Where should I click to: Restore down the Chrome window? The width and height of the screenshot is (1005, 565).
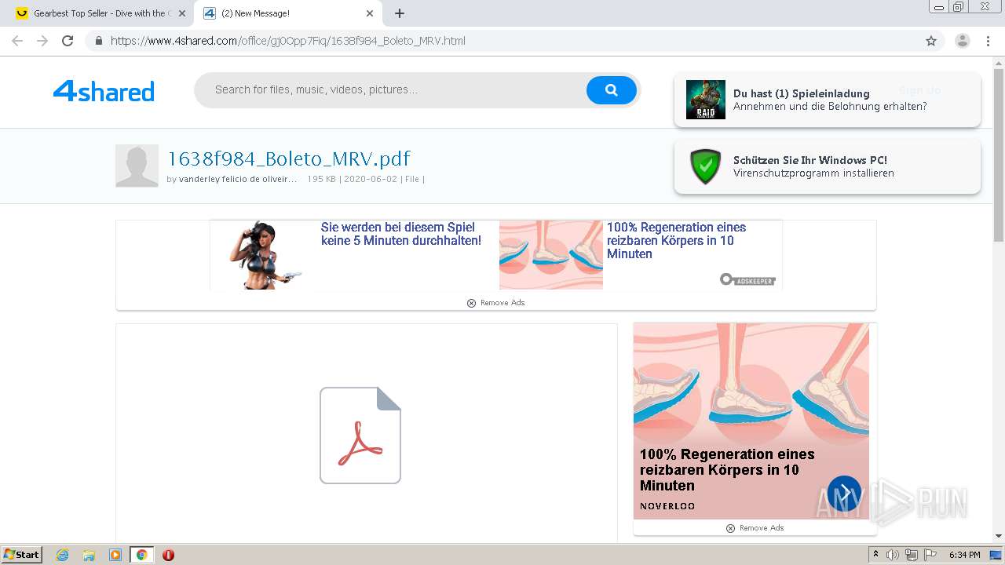pyautogui.click(x=959, y=7)
